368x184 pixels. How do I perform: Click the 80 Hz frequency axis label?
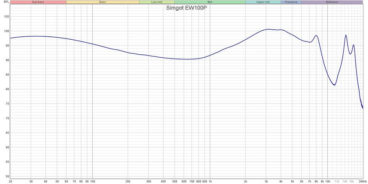pos(81,181)
